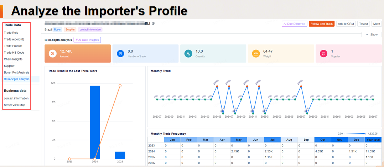Open AI Due Diligence

(x=294, y=24)
